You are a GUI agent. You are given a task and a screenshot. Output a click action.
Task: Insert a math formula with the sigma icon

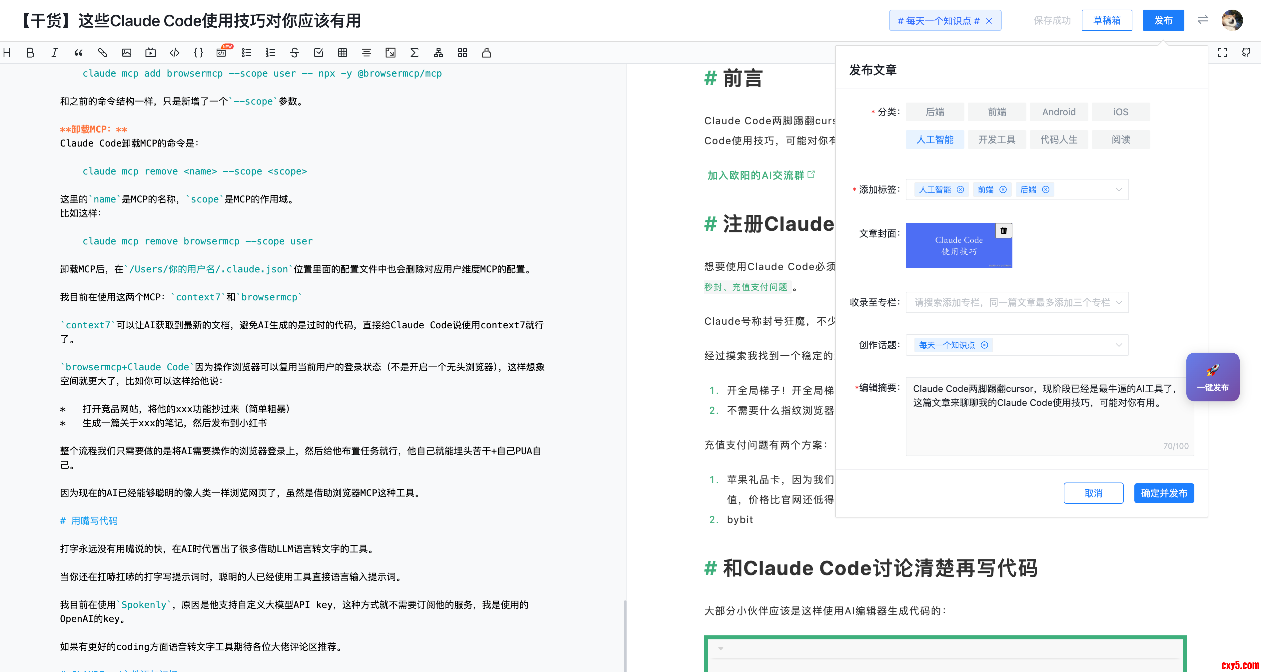[x=414, y=53]
